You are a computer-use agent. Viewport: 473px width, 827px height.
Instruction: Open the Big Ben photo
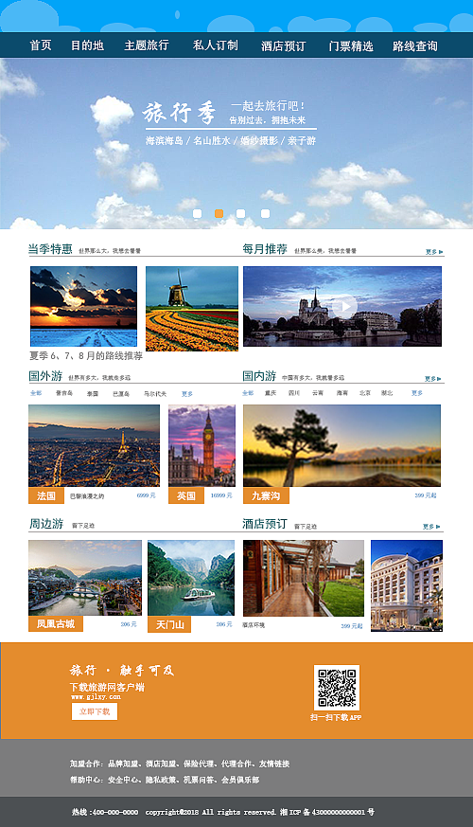201,445
